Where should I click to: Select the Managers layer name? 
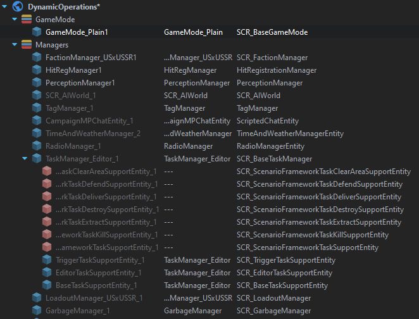point(52,45)
